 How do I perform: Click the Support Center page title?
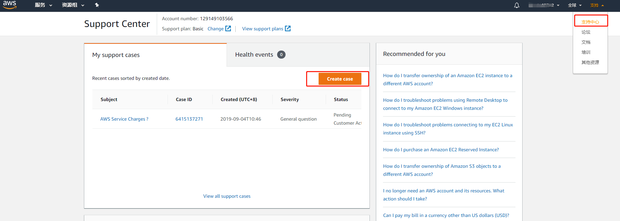coord(117,24)
